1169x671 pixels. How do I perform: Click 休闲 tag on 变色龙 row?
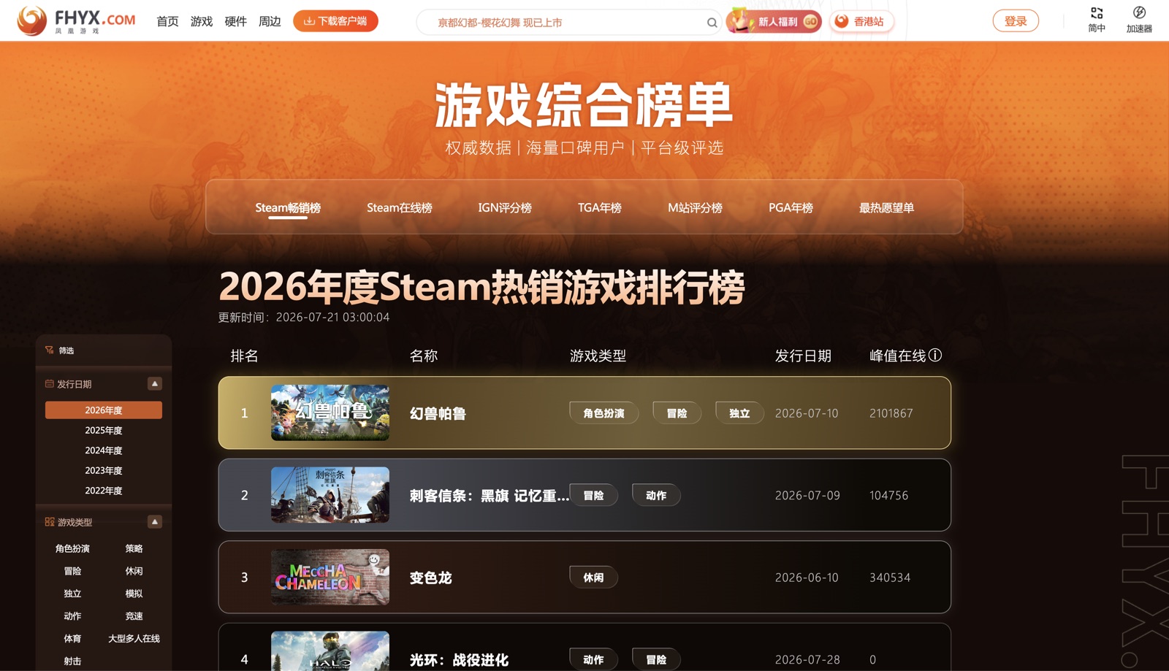(x=593, y=578)
